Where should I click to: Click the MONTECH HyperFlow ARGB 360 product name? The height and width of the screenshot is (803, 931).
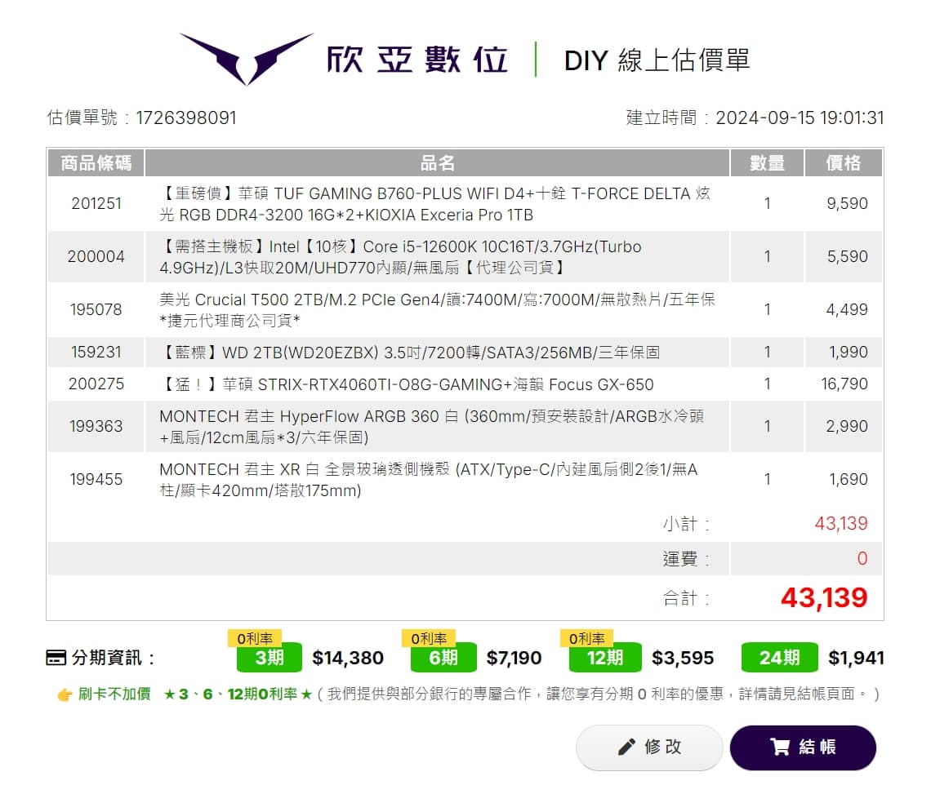coord(432,427)
